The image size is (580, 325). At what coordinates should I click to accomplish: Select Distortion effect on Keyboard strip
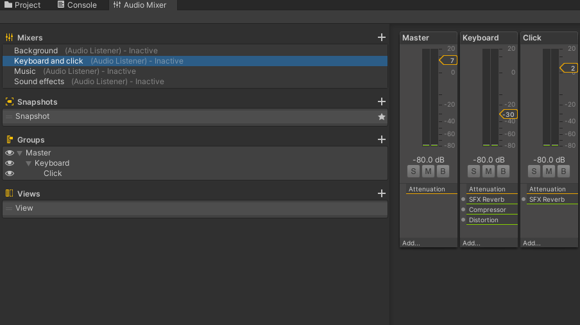[x=492, y=220]
